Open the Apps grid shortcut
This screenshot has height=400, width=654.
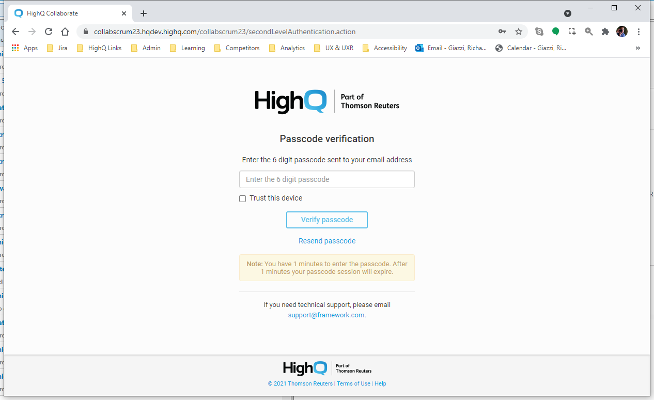(x=25, y=48)
